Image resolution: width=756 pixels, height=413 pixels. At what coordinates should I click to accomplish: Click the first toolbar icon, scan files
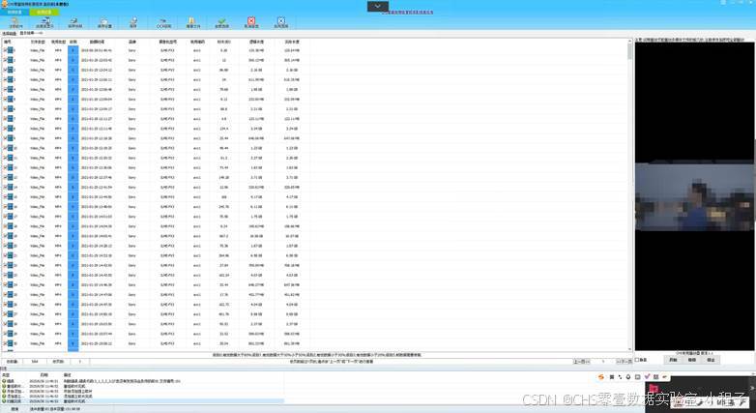(15, 22)
